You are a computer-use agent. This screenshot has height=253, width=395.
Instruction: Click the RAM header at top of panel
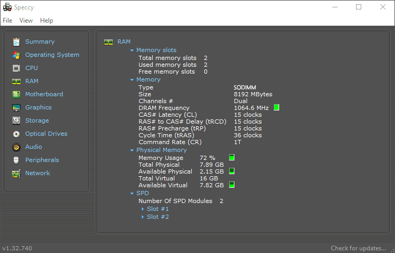pos(124,42)
